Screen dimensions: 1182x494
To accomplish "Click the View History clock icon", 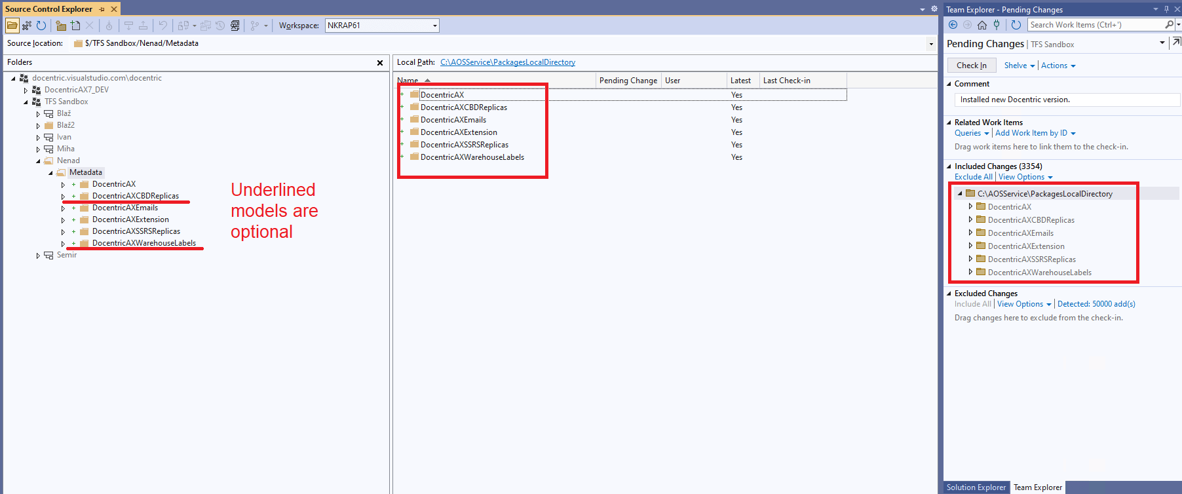I will (220, 26).
